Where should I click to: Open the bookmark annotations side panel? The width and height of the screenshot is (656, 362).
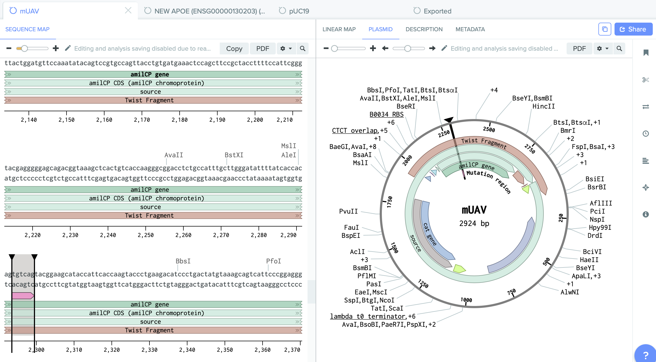(x=646, y=53)
